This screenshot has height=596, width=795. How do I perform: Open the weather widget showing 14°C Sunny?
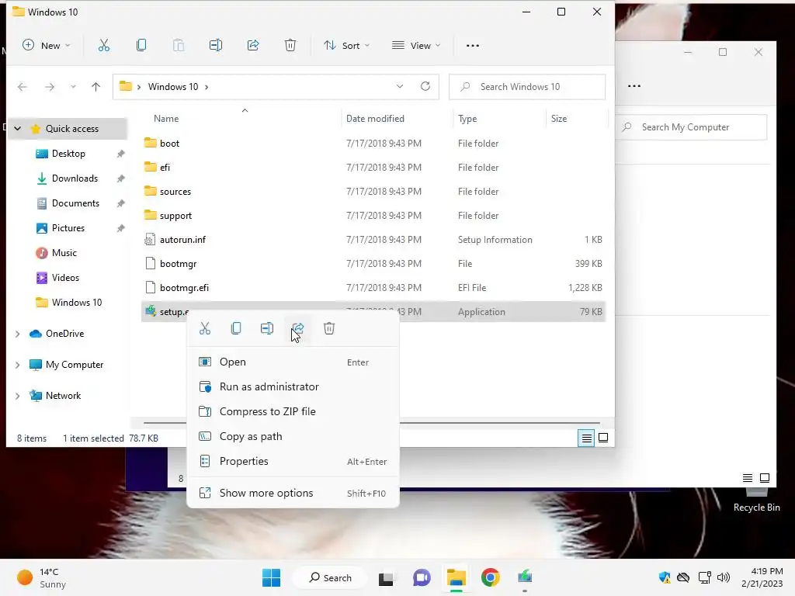[x=42, y=577]
